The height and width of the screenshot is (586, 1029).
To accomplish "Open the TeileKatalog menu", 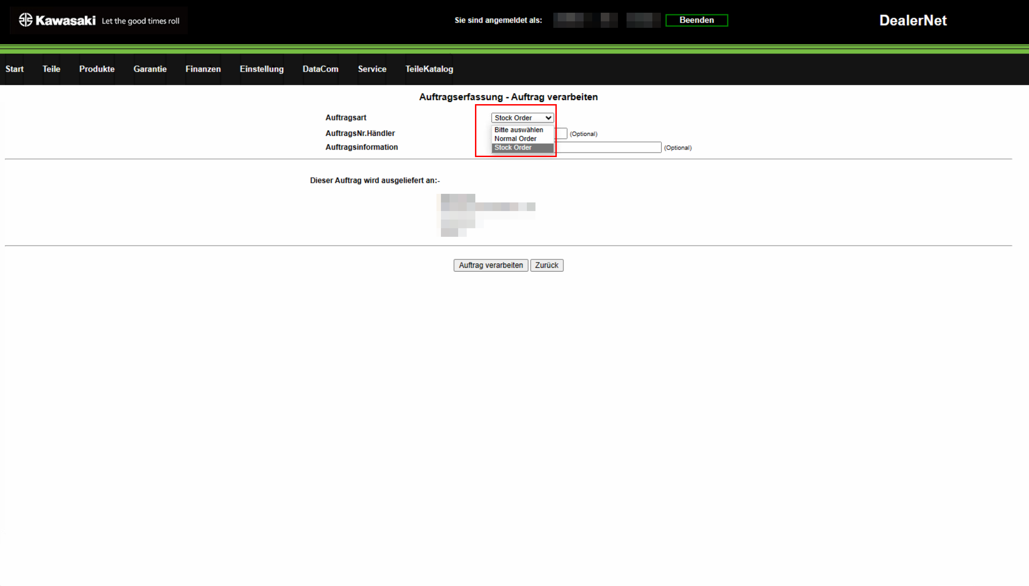I will tap(429, 69).
